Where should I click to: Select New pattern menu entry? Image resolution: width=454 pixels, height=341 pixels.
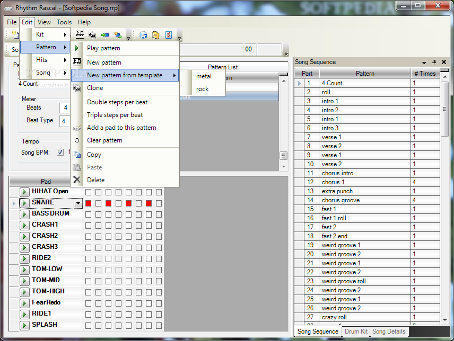click(125, 62)
